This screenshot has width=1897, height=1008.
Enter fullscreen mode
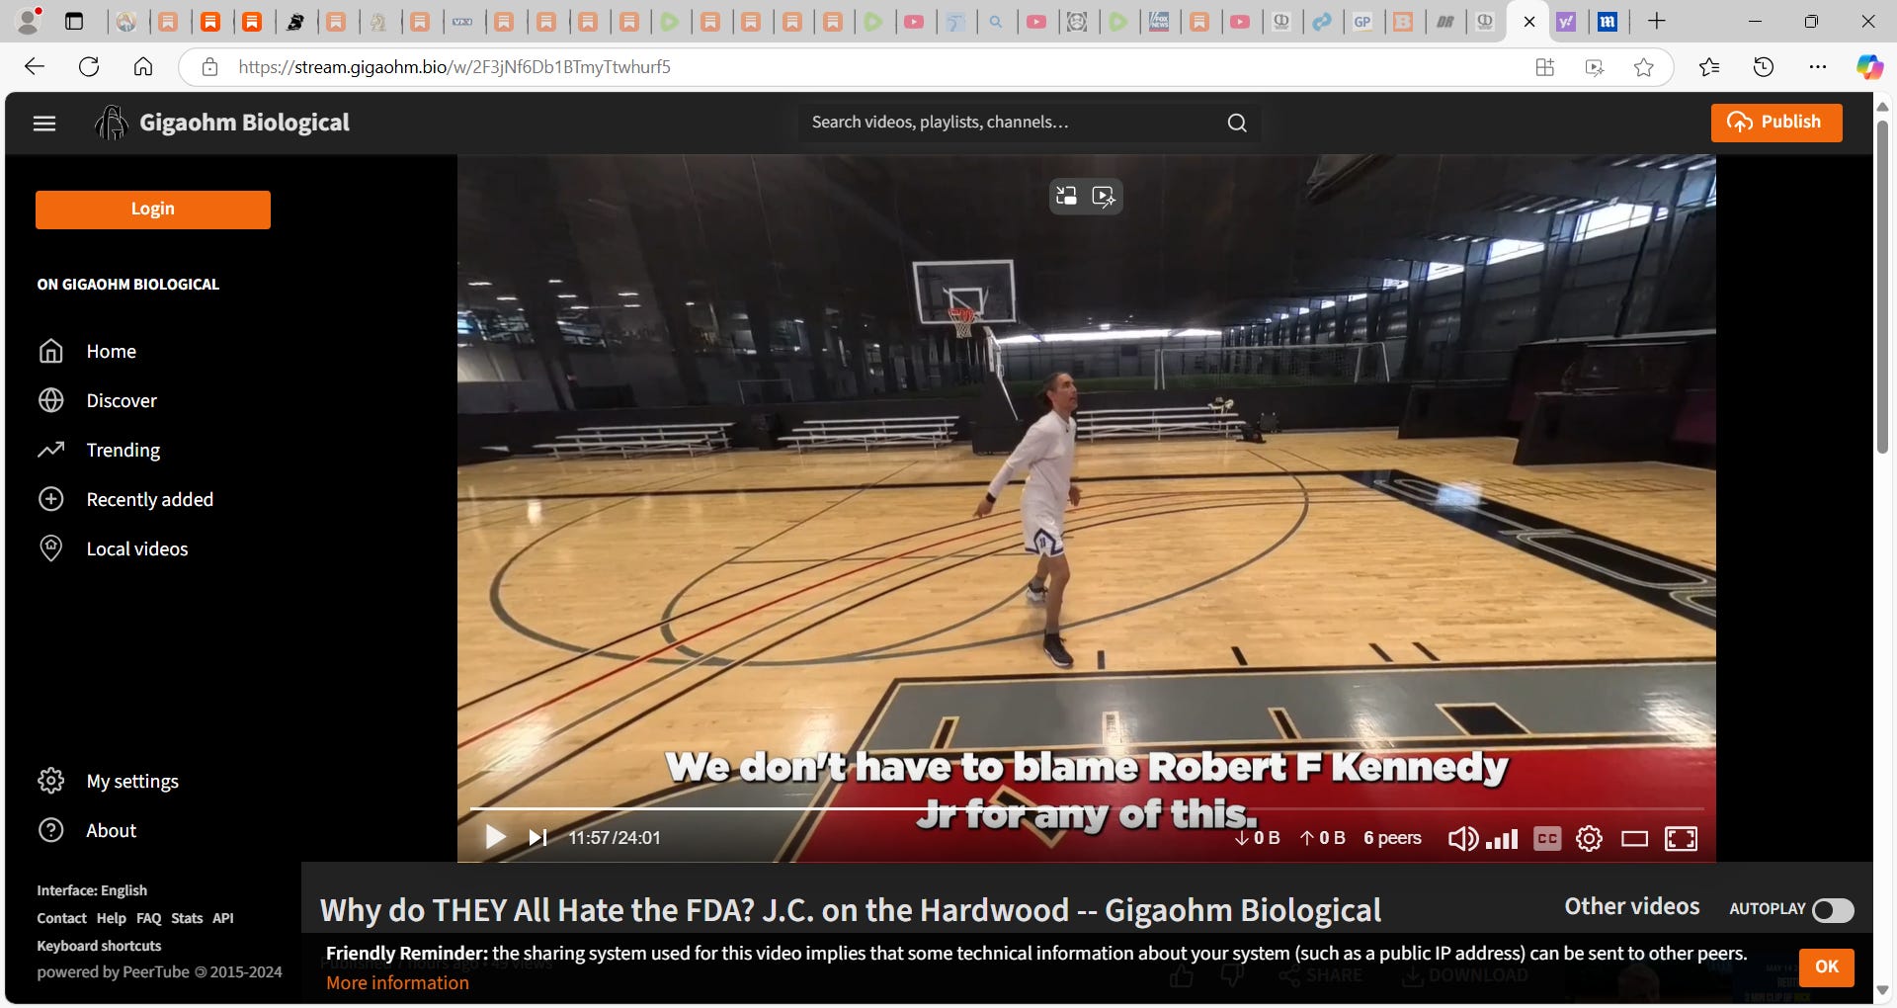[1681, 839]
